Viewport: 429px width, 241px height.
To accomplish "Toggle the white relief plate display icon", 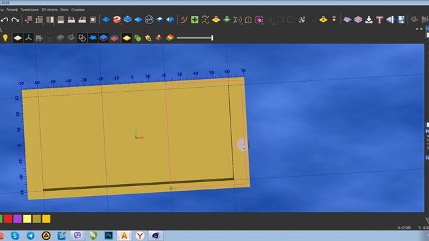I will click(17, 38).
